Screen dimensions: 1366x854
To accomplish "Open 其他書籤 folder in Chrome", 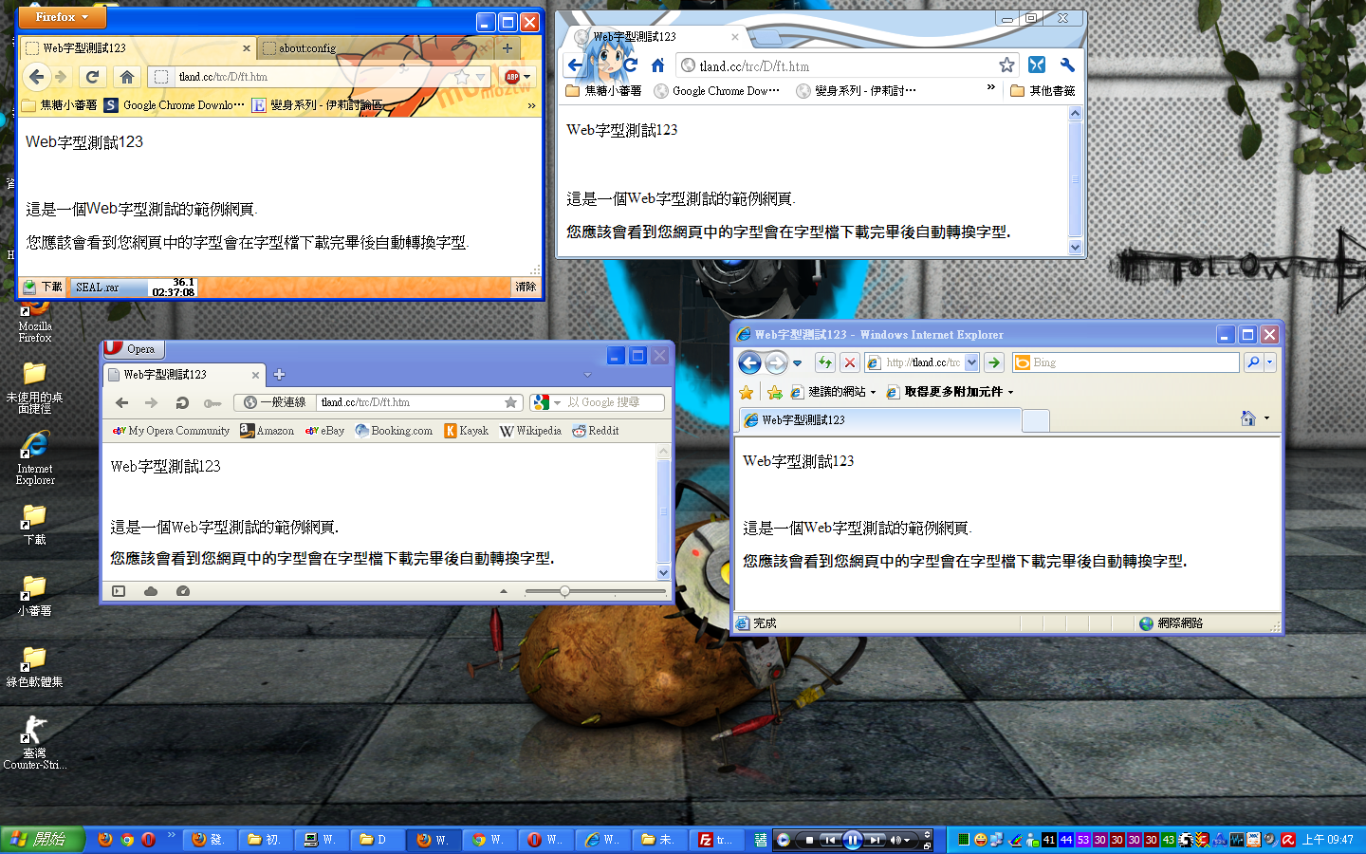I will [1043, 91].
